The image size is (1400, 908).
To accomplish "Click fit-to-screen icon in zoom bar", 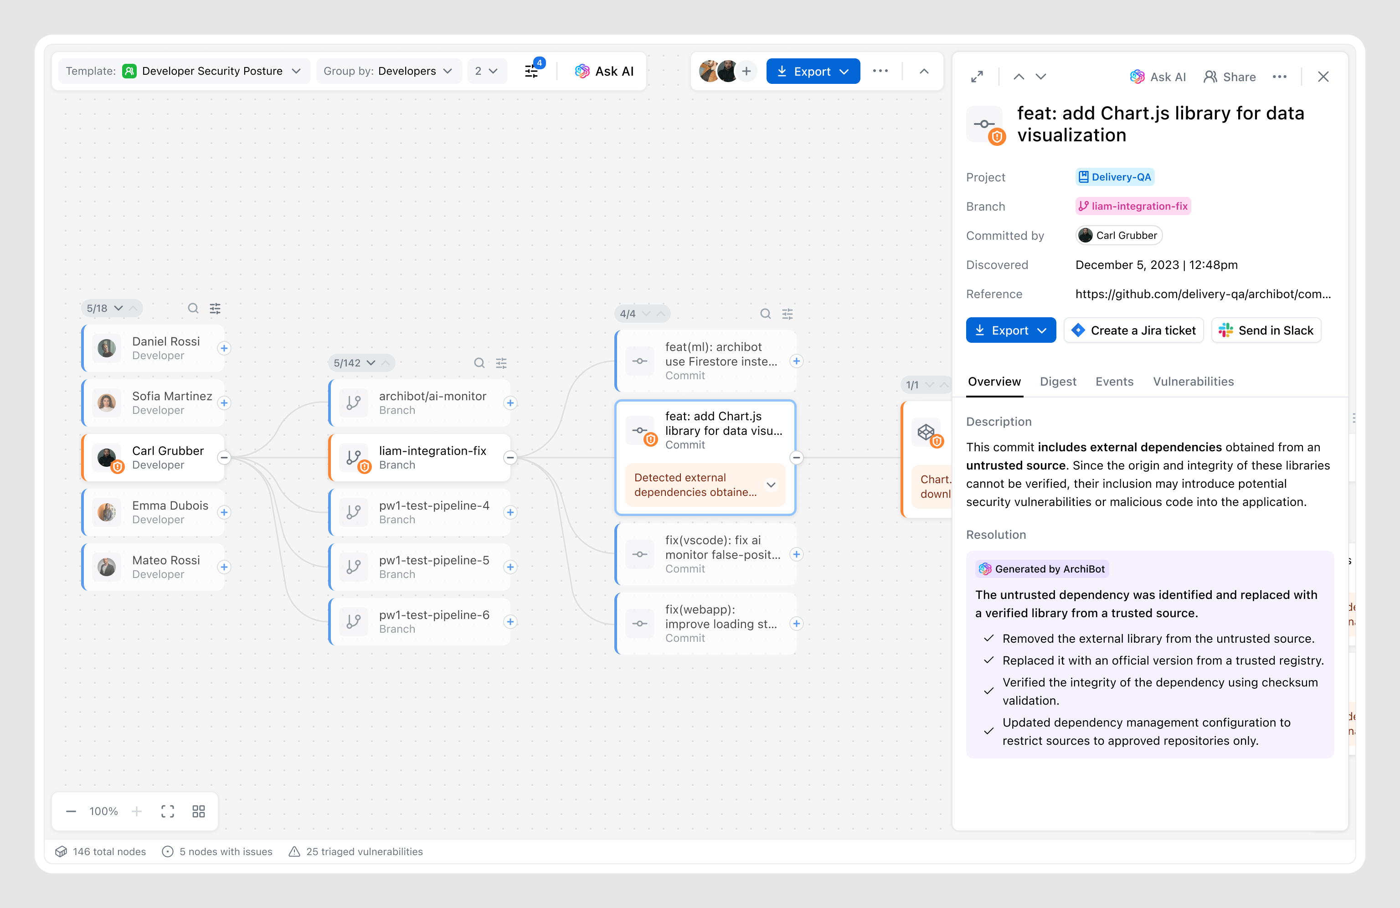I will click(168, 811).
